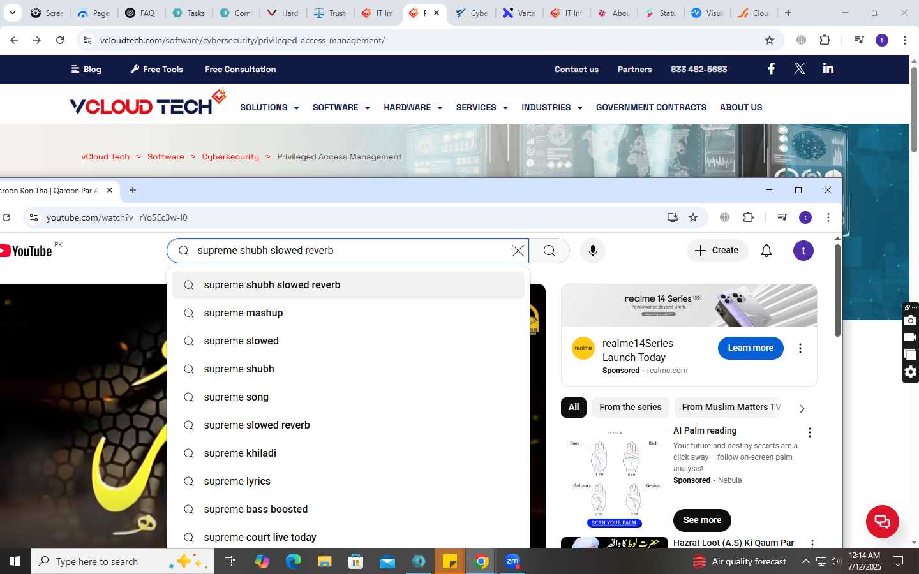
Task: Click the gear settings side icon
Action: click(x=911, y=372)
